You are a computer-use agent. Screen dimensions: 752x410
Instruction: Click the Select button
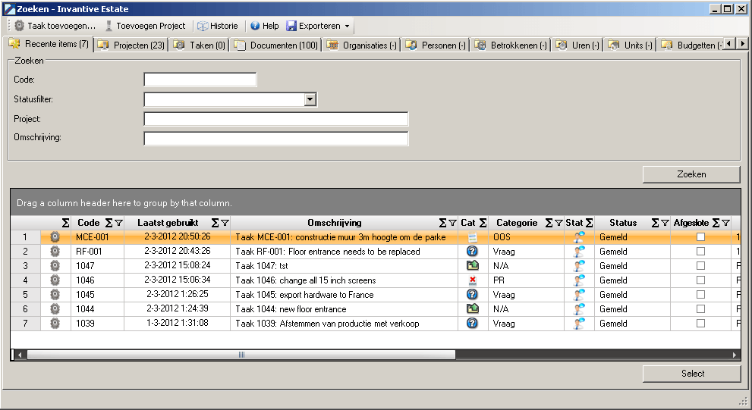(x=691, y=374)
